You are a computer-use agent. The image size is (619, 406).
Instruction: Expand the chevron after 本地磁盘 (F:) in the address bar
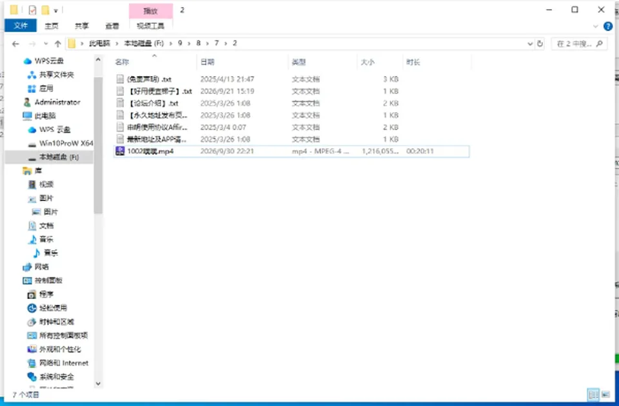171,43
